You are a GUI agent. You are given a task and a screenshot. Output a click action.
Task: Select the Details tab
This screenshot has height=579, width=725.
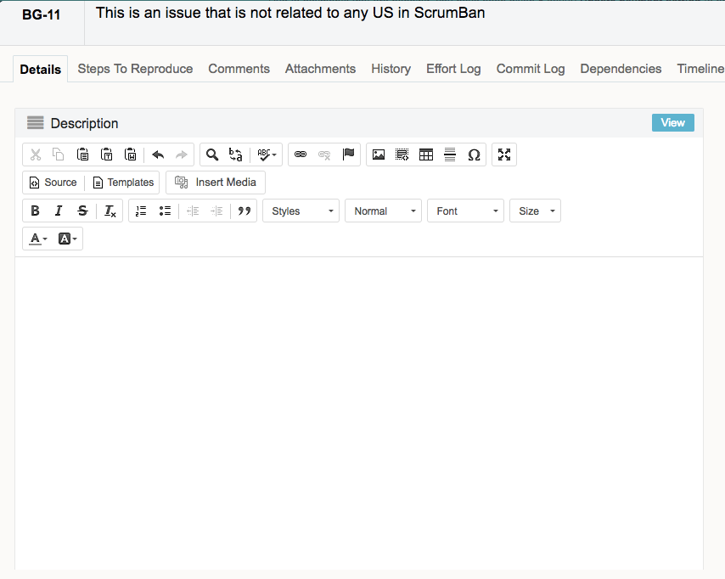click(40, 70)
